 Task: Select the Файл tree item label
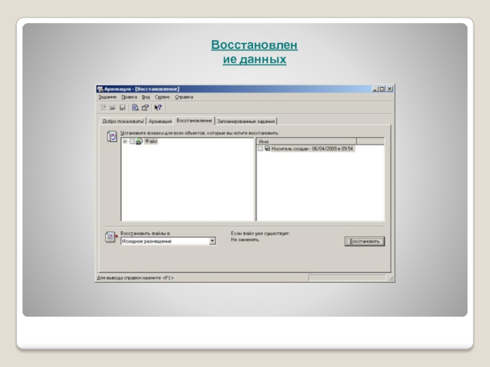[151, 141]
